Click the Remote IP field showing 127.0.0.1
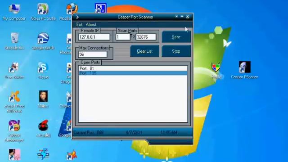The height and width of the screenshot is (162, 288). pos(94,37)
